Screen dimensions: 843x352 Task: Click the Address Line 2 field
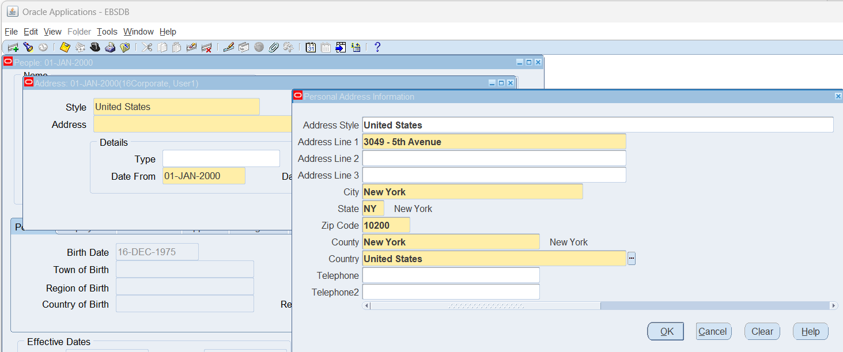point(494,158)
